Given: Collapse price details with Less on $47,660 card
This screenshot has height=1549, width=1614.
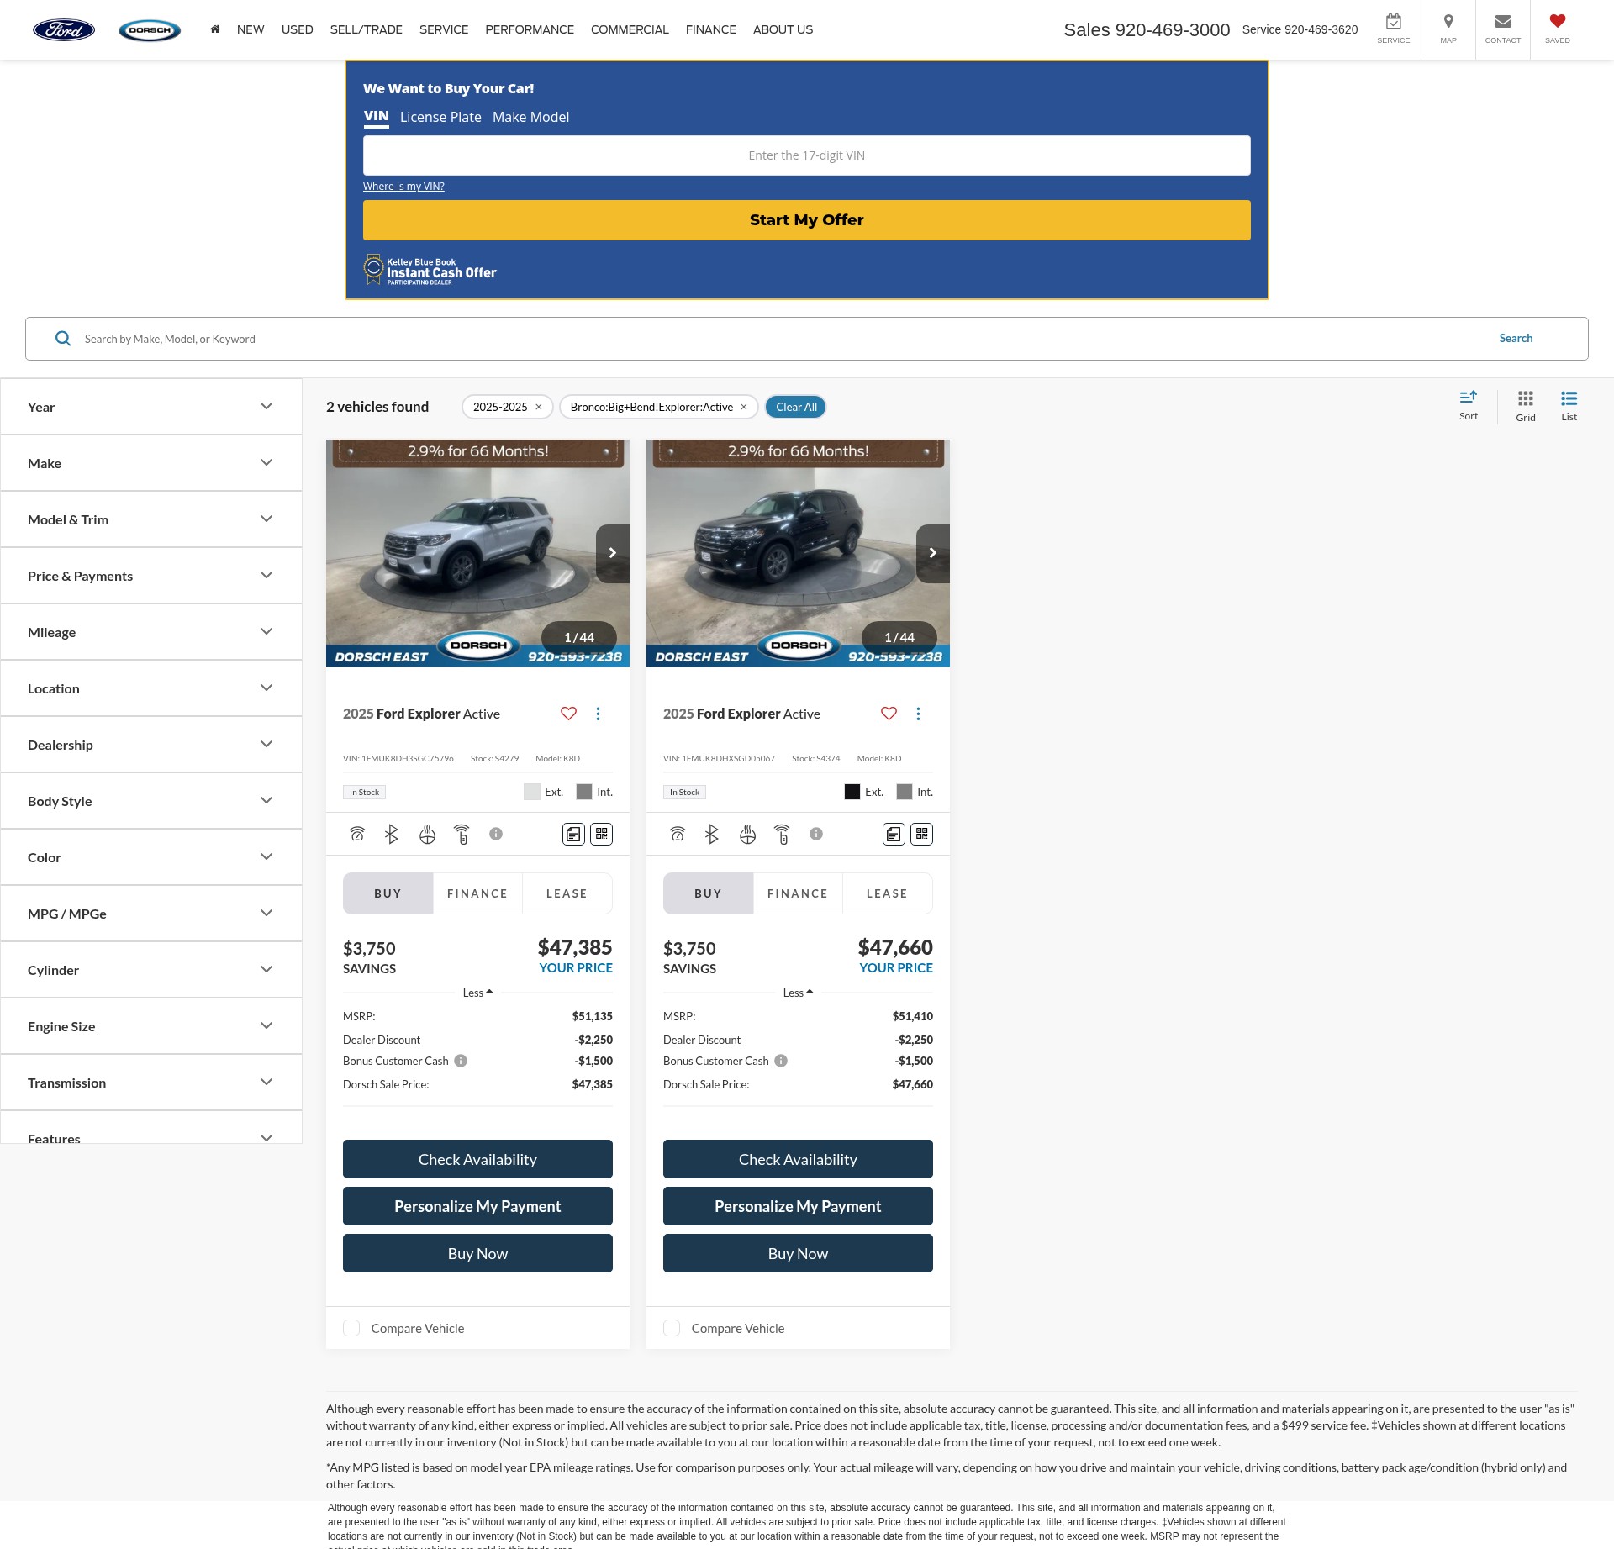Looking at the screenshot, I should pyautogui.click(x=798, y=993).
